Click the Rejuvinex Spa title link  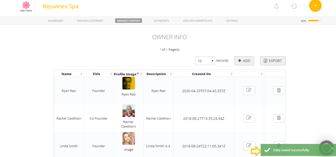pos(61,7)
